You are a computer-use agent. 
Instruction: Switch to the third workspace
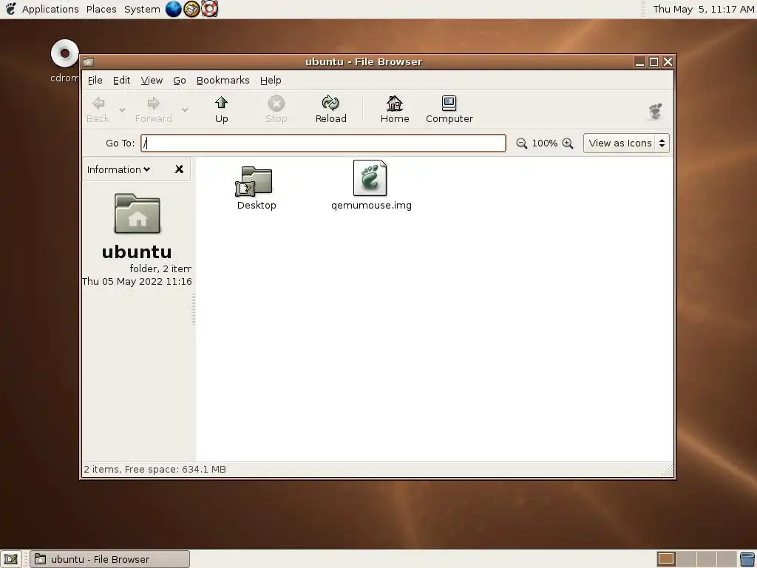[x=706, y=559]
